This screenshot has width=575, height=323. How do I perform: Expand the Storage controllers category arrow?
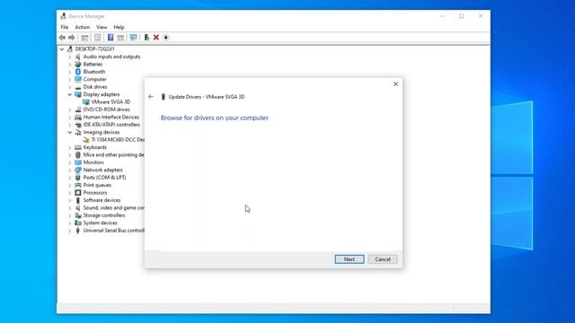(x=70, y=215)
